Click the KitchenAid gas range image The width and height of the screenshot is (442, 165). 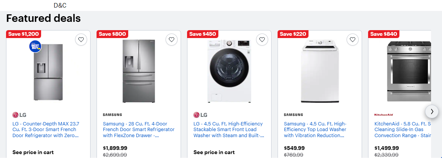click(x=409, y=72)
